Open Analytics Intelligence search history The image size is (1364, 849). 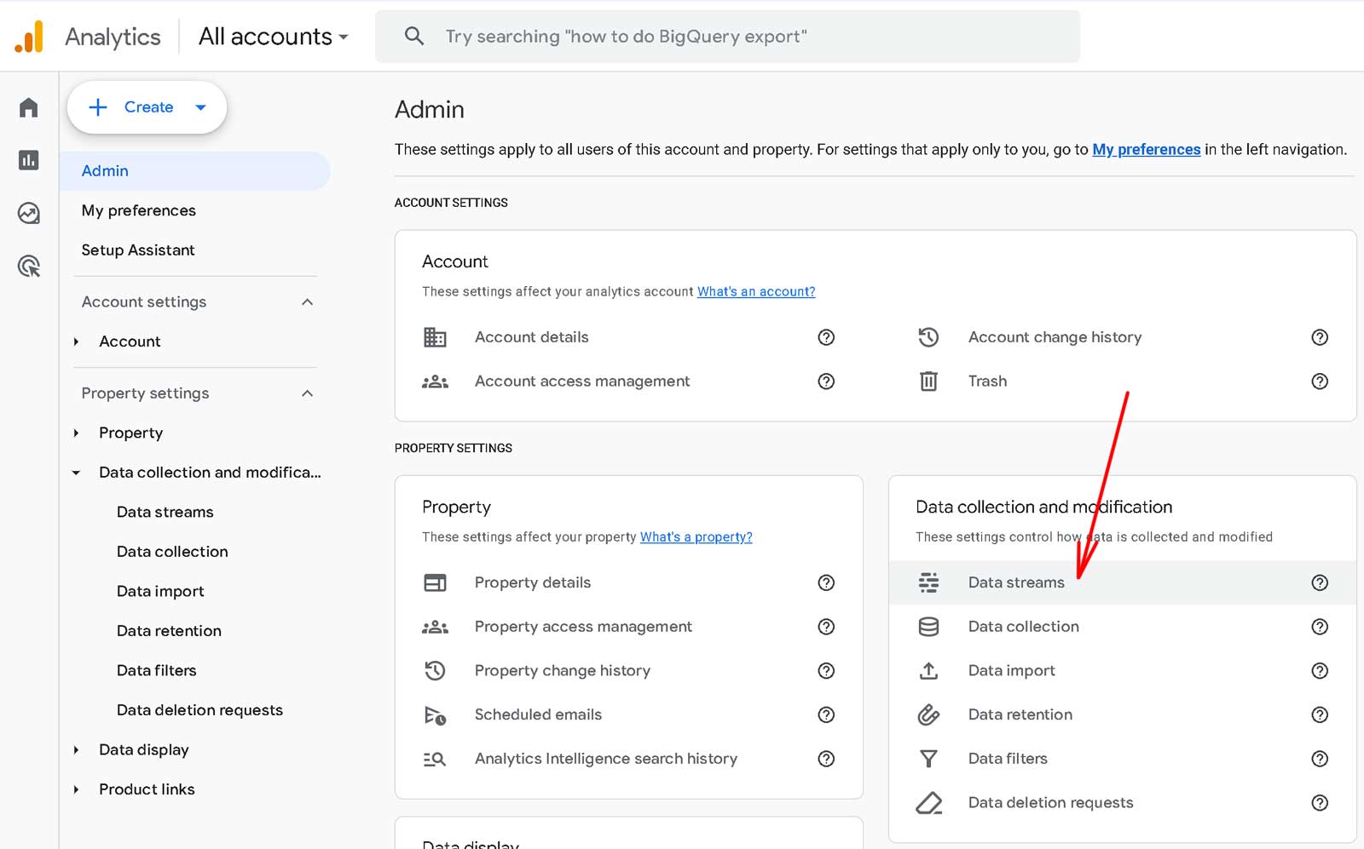pyautogui.click(x=606, y=759)
